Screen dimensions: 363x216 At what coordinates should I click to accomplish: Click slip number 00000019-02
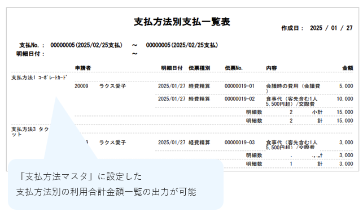[239, 99]
